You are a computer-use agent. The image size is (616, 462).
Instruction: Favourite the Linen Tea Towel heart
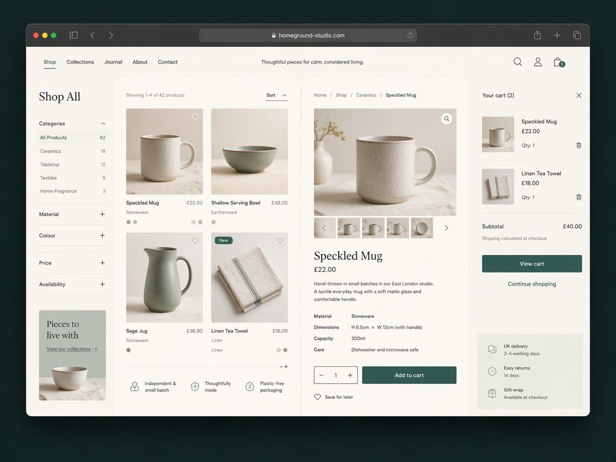280,241
